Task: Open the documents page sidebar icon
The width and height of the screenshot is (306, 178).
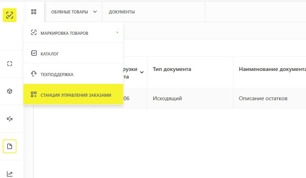Action: tap(10, 146)
